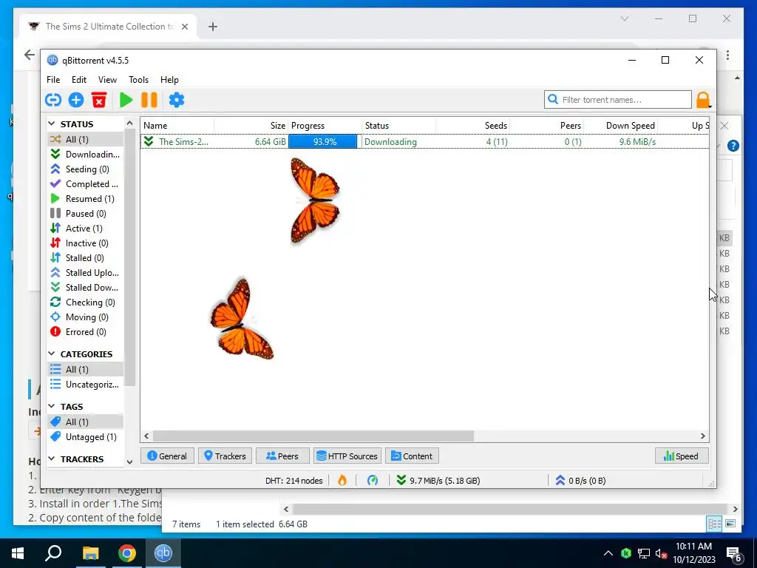
Task: Switch to the Content tab
Action: [x=412, y=456]
